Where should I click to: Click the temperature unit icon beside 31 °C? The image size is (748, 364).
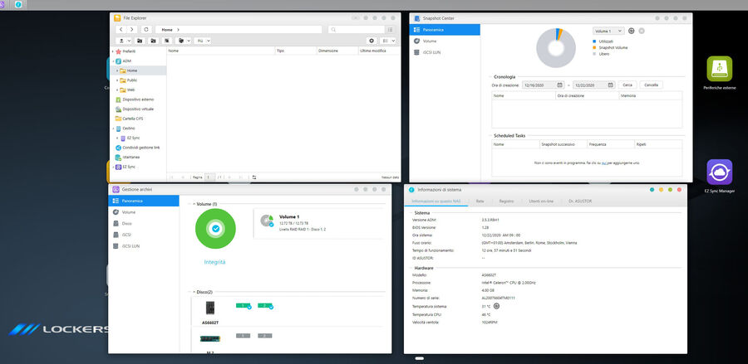click(497, 306)
